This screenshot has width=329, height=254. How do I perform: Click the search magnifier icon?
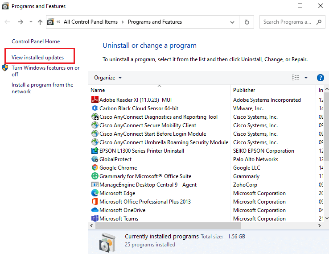(x=319, y=22)
